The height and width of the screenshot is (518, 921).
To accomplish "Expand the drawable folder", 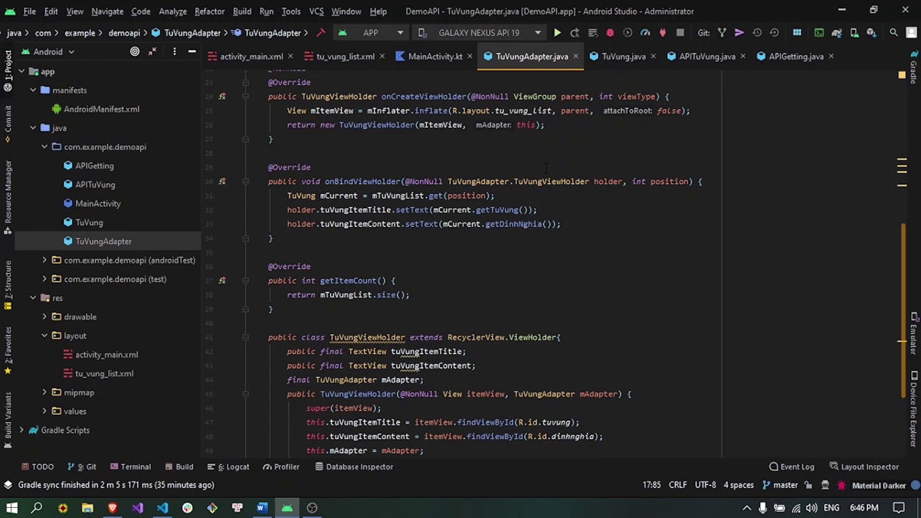I will click(x=45, y=317).
